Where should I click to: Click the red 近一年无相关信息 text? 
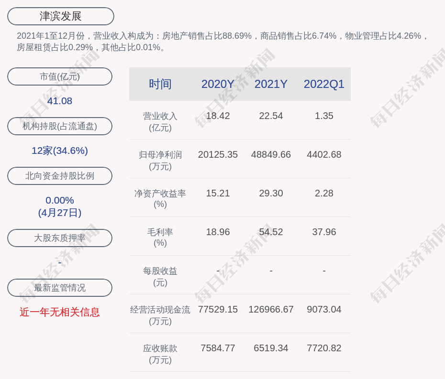[60, 312]
